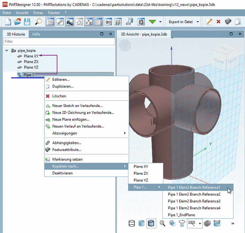The width and height of the screenshot is (245, 233).
Task: Open the Datei menu
Action: click(7, 13)
